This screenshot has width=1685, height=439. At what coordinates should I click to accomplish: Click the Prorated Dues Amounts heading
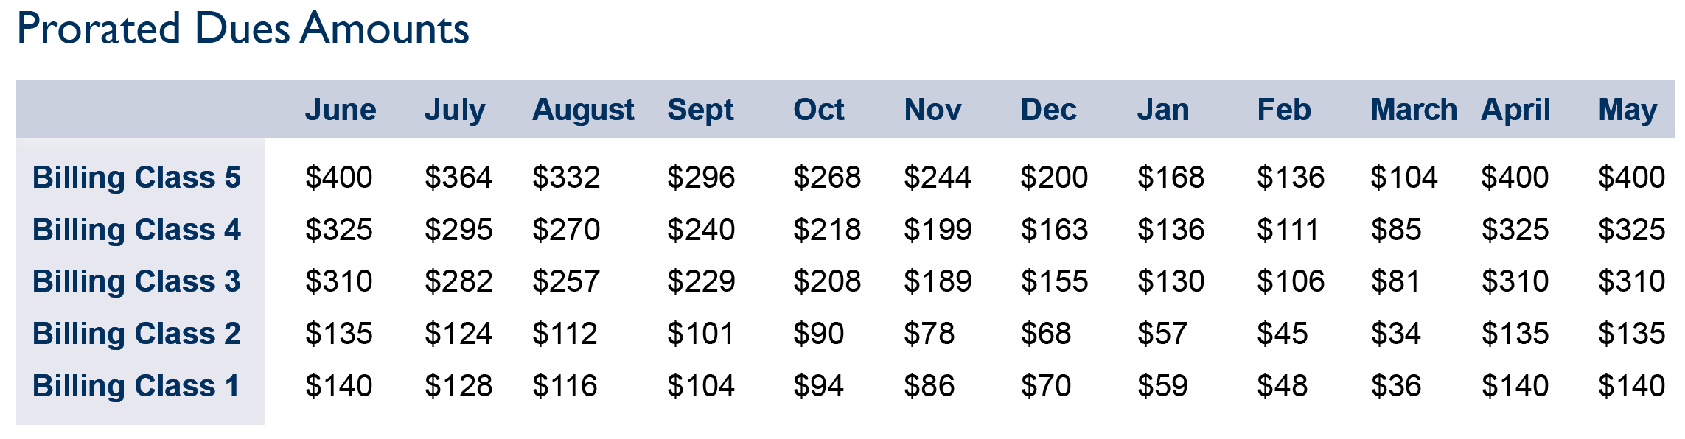(x=243, y=29)
